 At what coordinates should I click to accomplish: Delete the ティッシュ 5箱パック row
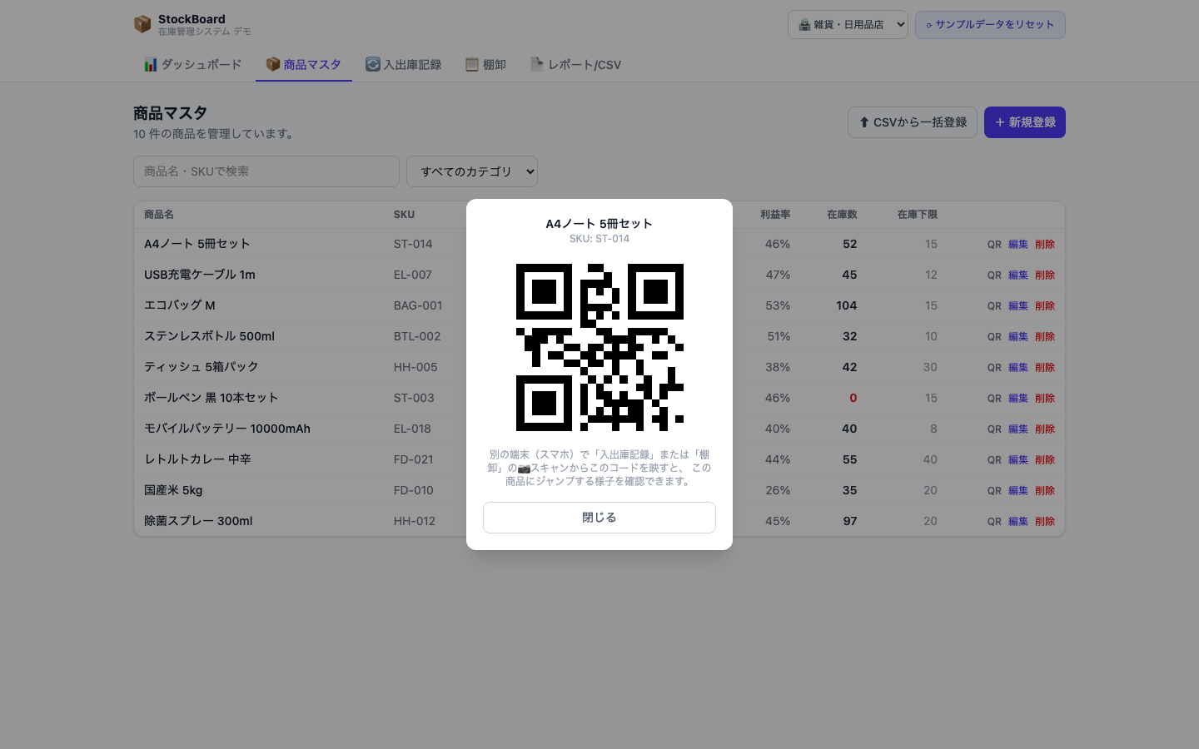pos(1045,368)
